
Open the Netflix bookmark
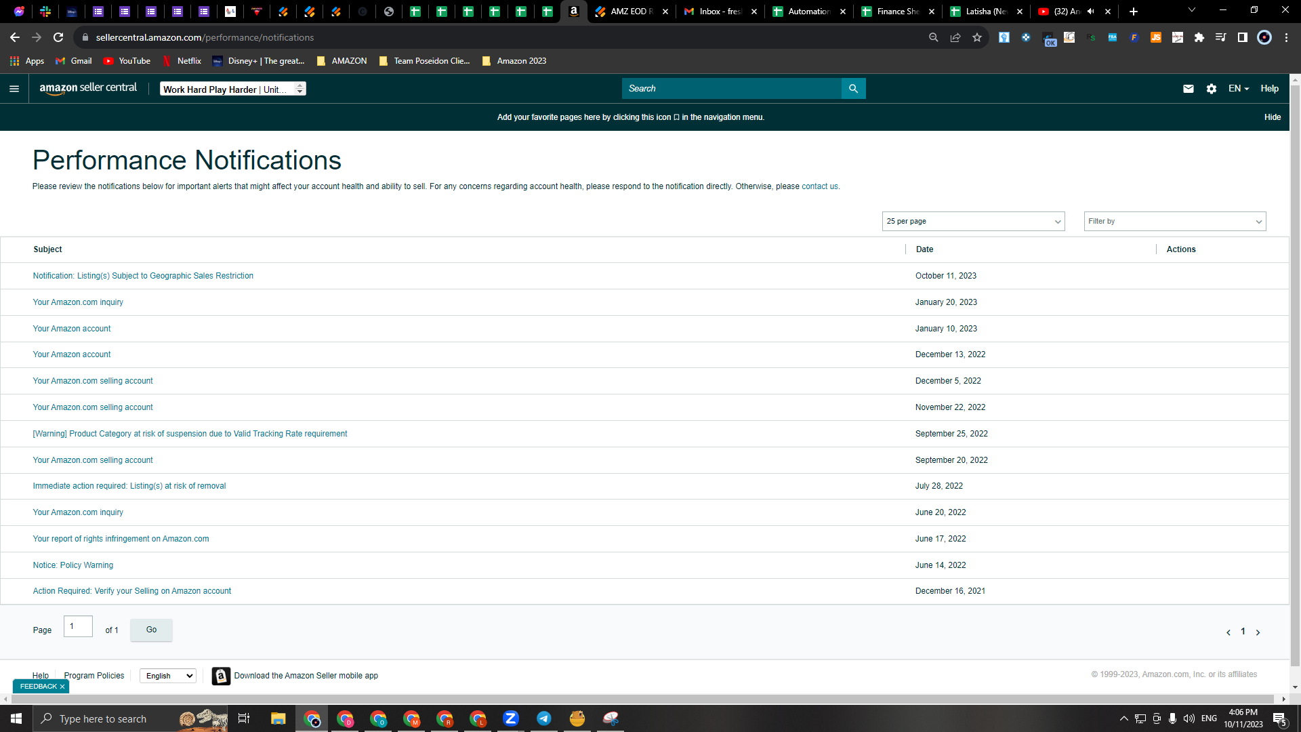pos(182,61)
